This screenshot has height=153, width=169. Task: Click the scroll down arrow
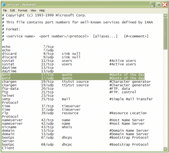point(165,149)
